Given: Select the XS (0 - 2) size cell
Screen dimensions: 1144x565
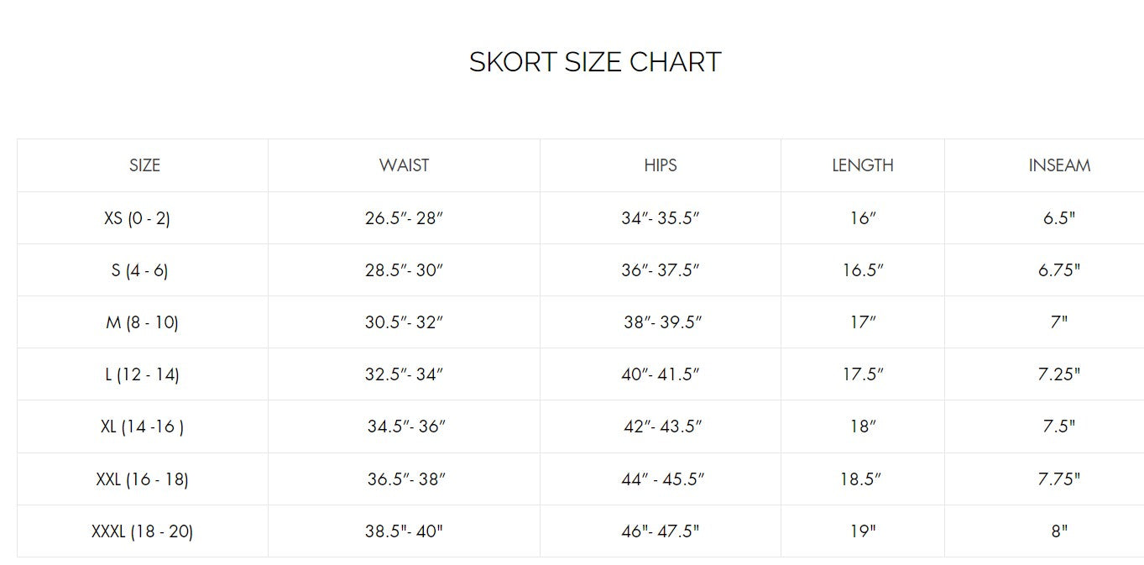Looking at the screenshot, I should [x=137, y=218].
